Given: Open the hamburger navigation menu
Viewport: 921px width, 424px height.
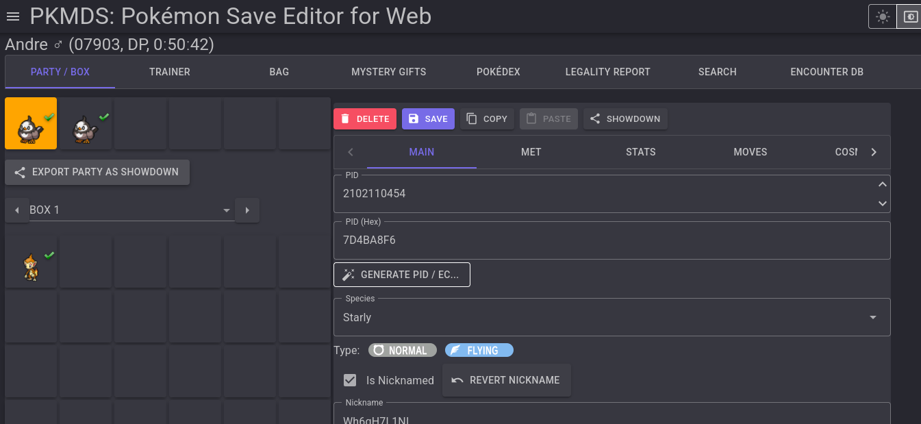Looking at the screenshot, I should click(13, 16).
